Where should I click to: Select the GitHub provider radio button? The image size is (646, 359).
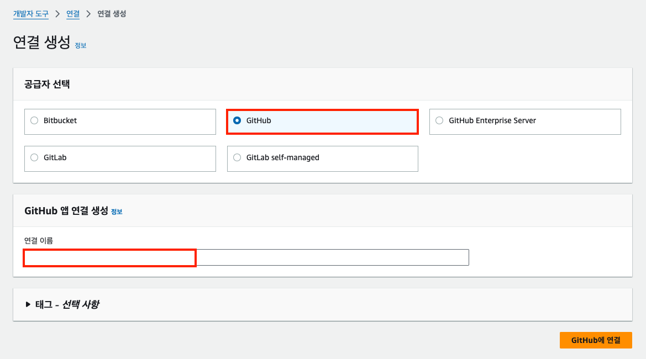237,120
